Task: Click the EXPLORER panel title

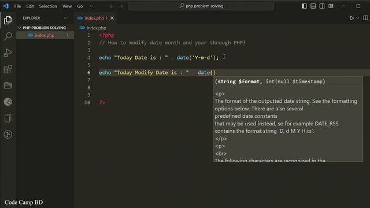Action: click(x=31, y=18)
